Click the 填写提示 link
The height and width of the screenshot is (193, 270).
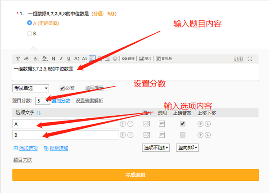coord(94,88)
